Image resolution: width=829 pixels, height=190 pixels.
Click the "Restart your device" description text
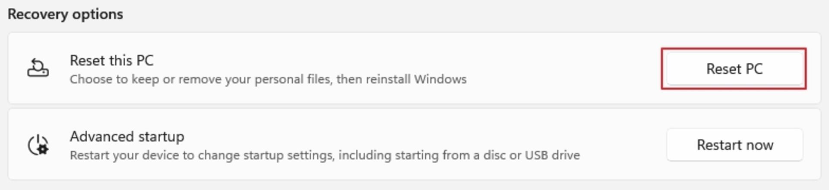pyautogui.click(x=325, y=155)
